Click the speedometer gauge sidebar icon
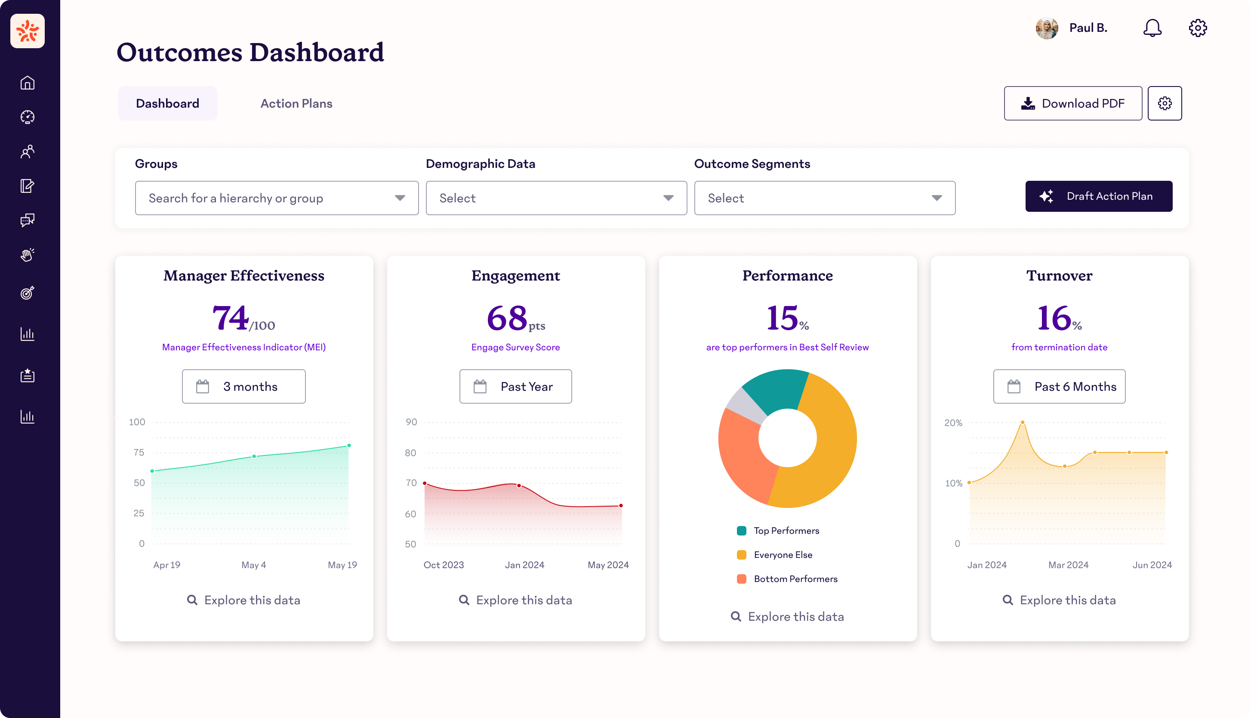 coord(28,117)
